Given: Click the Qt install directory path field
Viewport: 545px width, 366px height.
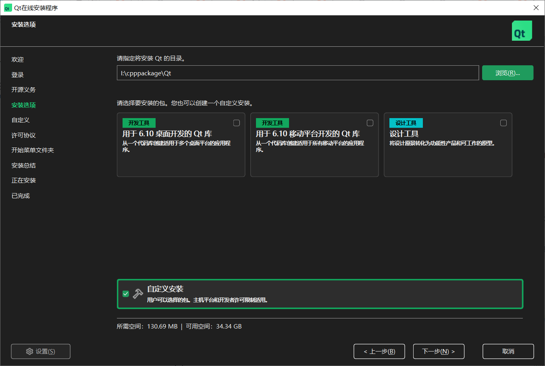Looking at the screenshot, I should point(298,73).
